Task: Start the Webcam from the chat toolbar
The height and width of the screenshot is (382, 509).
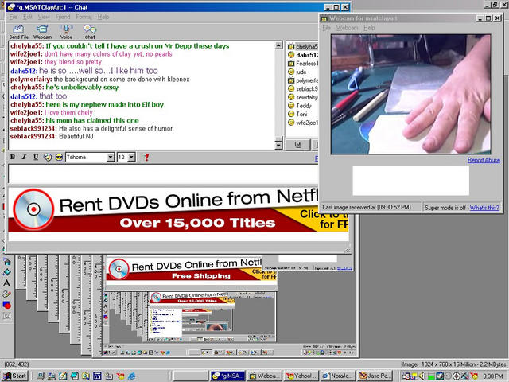Action: (x=42, y=32)
